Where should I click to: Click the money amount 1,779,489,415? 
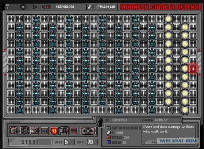point(106,7)
